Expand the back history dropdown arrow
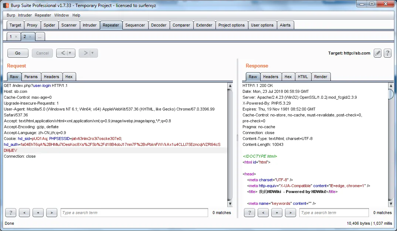397x231 pixels. (71, 53)
